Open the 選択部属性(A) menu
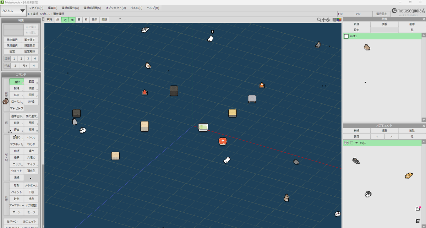Viewport: 426px width, 228px height. tap(70, 8)
